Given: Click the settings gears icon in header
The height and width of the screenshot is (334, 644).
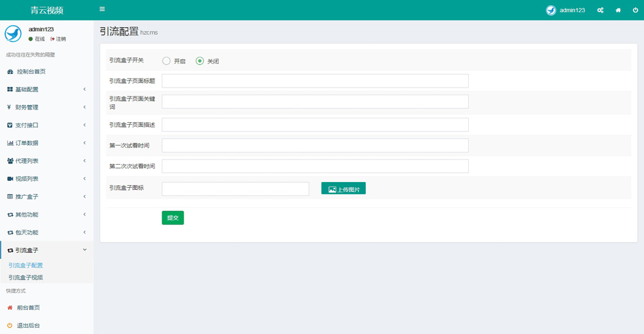Looking at the screenshot, I should [600, 10].
